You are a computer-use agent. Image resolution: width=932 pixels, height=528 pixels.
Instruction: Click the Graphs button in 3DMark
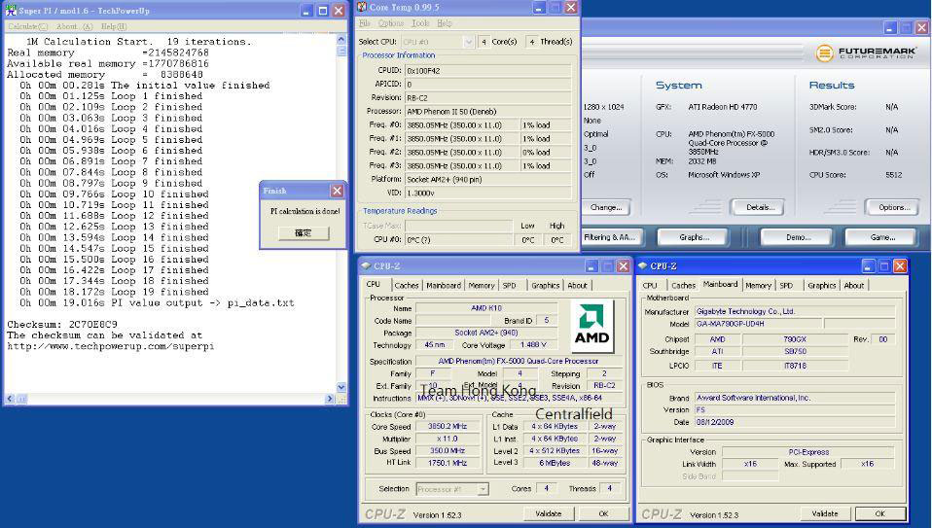point(694,237)
